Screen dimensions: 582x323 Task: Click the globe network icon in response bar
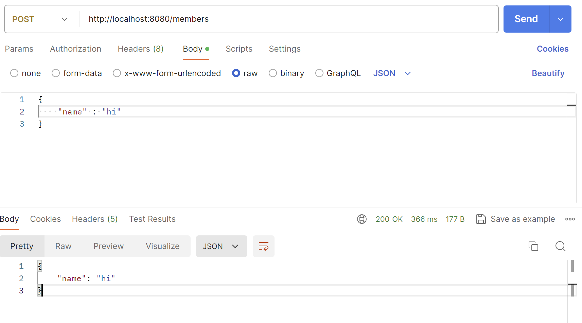[x=362, y=219]
